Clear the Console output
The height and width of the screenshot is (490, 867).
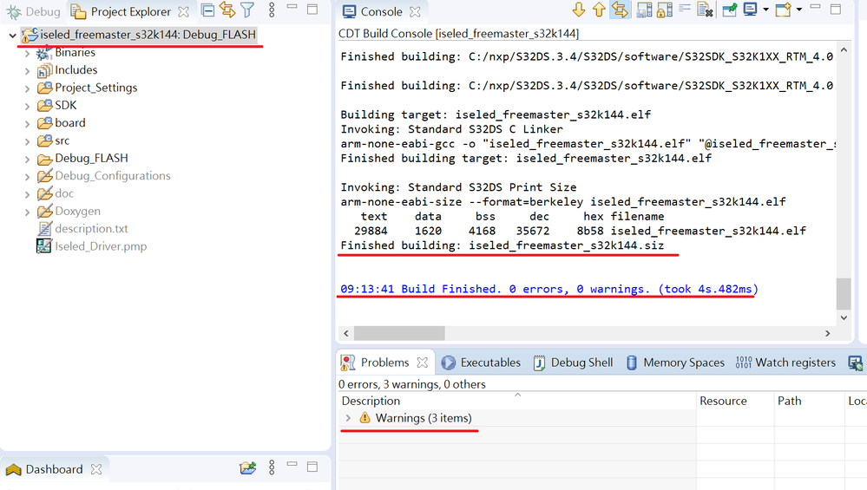pos(705,10)
